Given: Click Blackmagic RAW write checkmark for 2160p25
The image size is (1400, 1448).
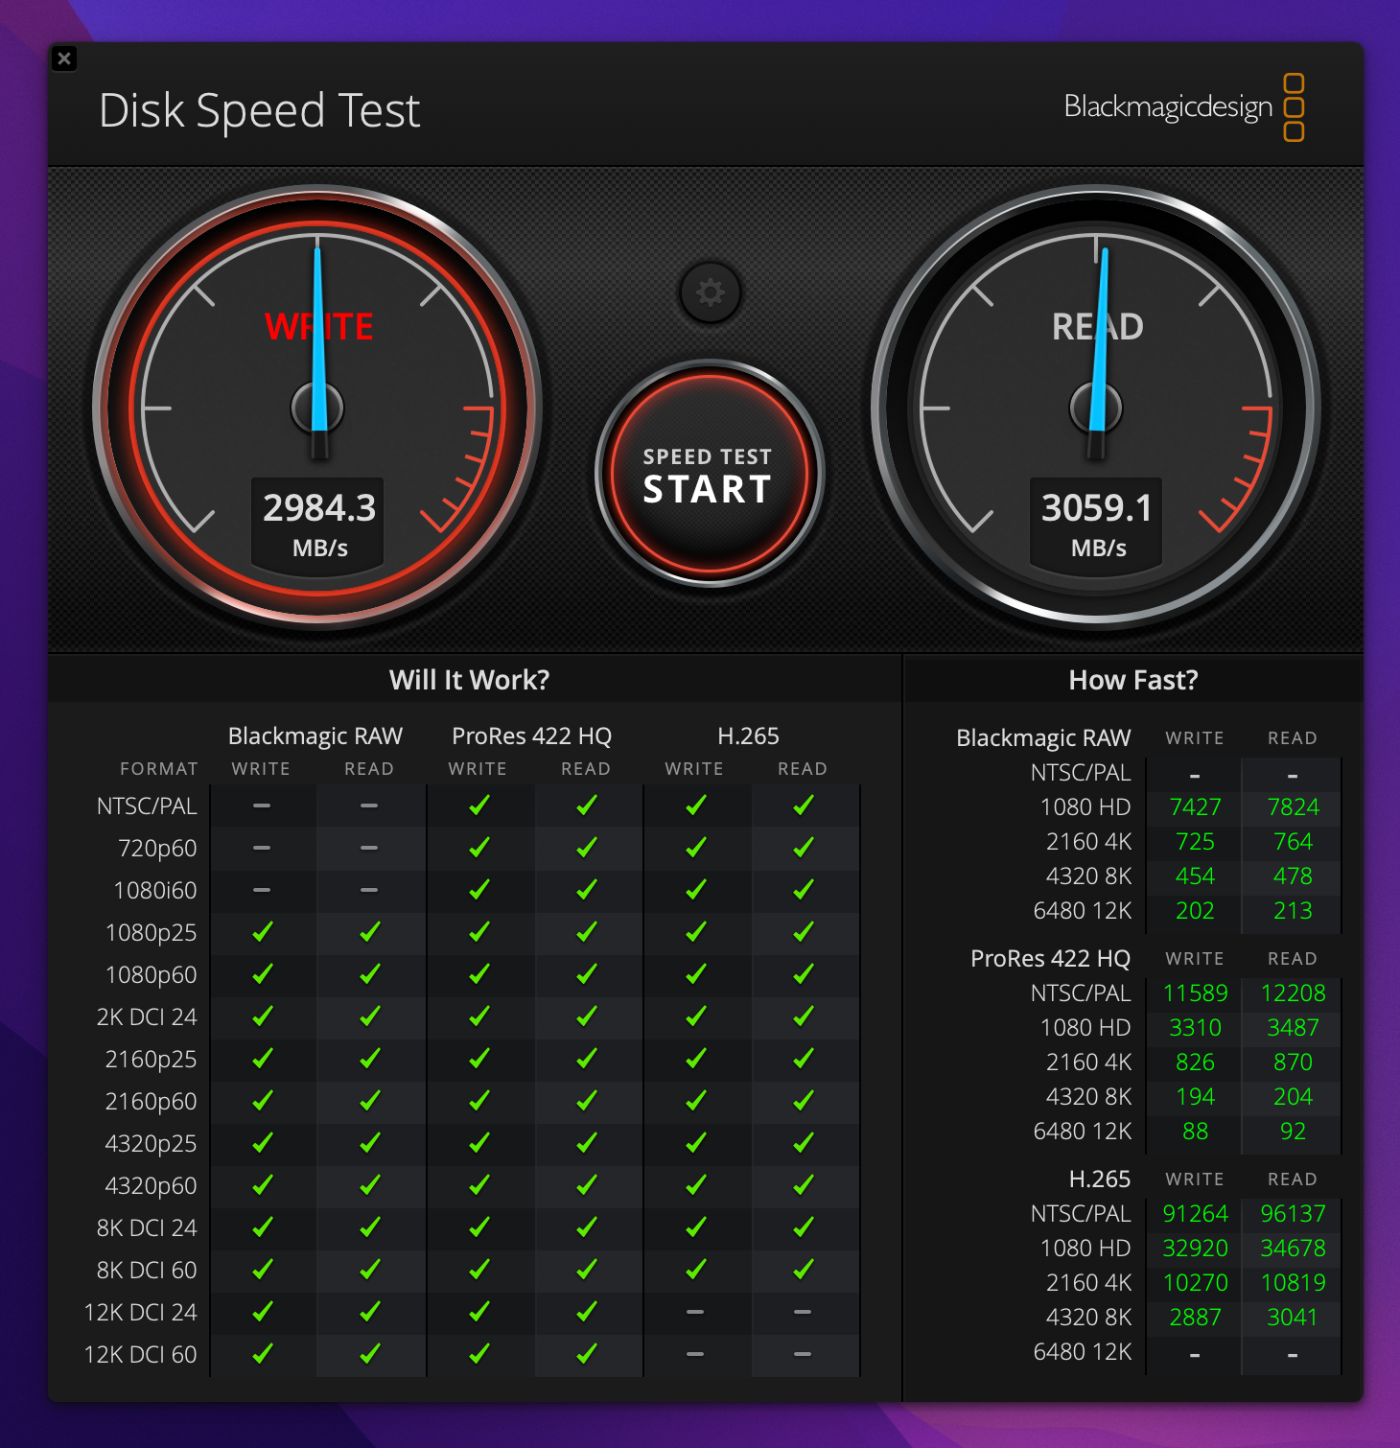Looking at the screenshot, I should click(262, 1058).
